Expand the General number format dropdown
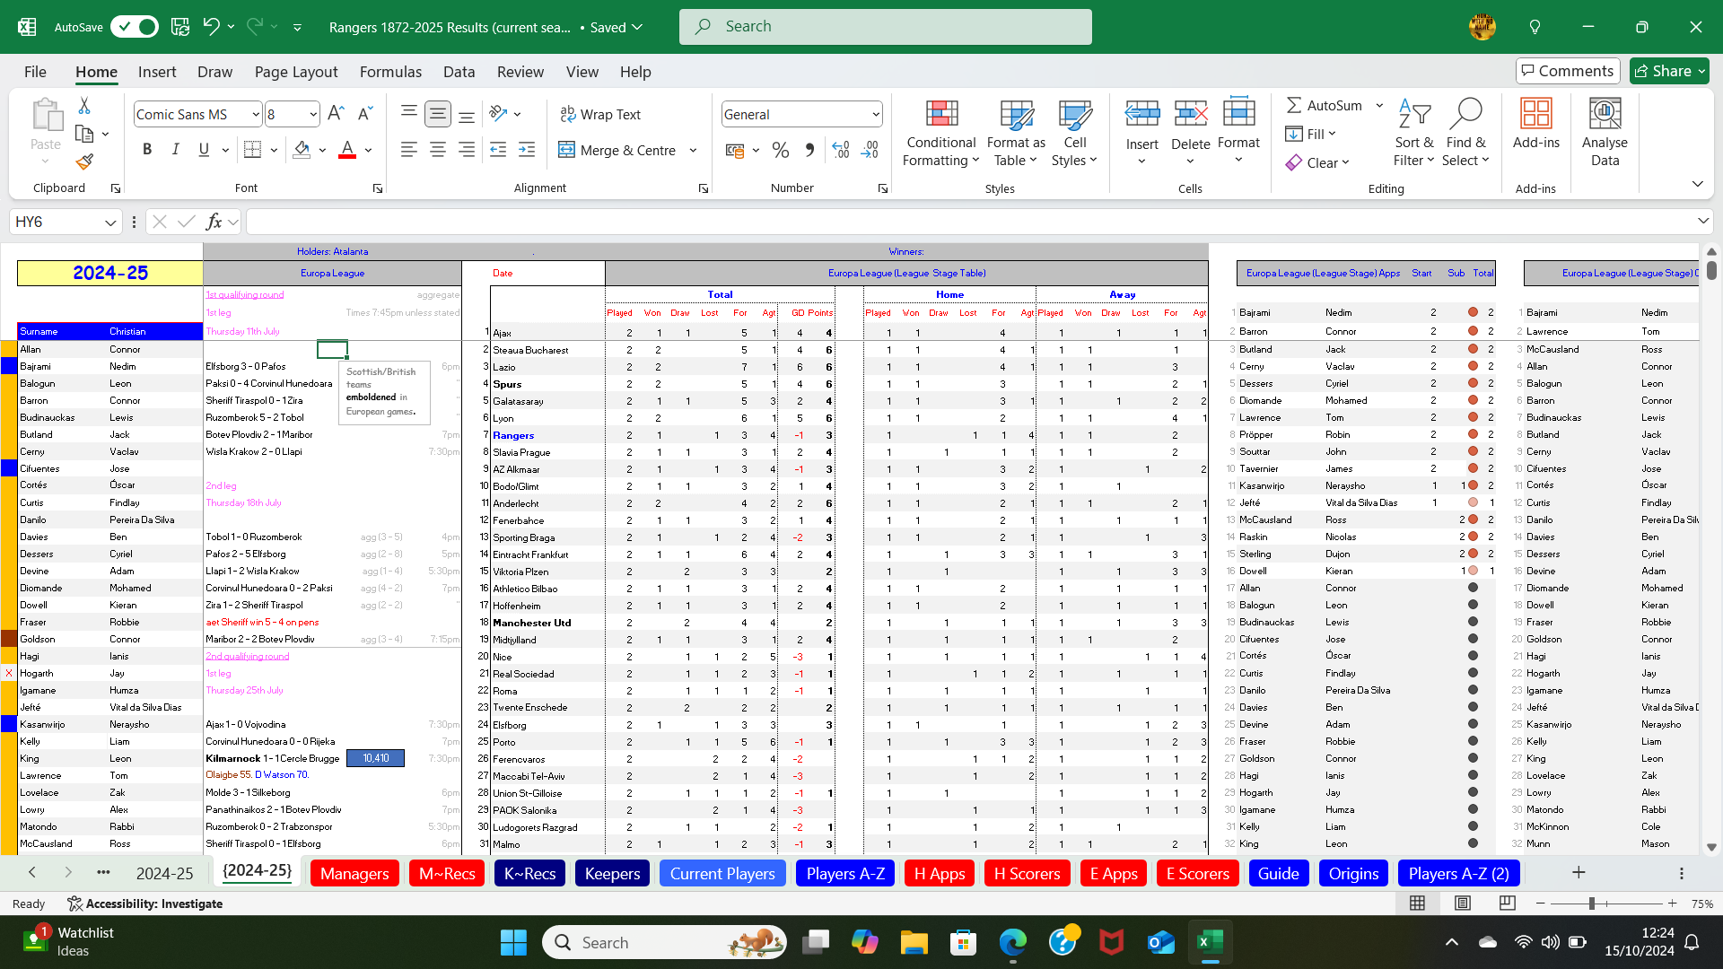Viewport: 1723px width, 969px height. coord(875,114)
